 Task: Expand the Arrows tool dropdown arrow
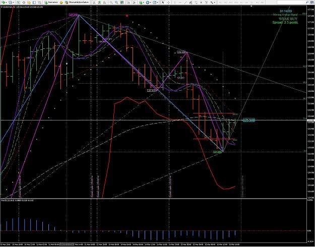coord(214,3)
